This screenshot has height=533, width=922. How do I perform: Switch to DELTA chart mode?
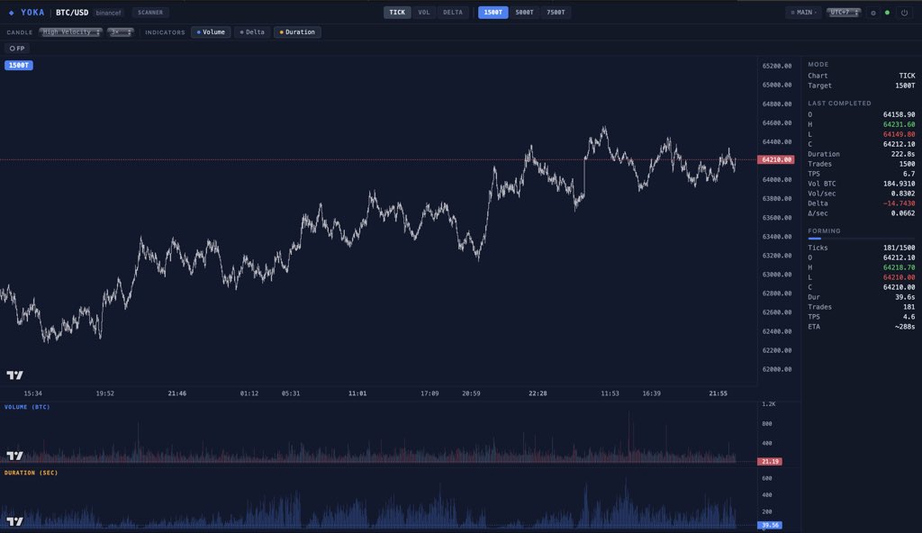pos(453,13)
